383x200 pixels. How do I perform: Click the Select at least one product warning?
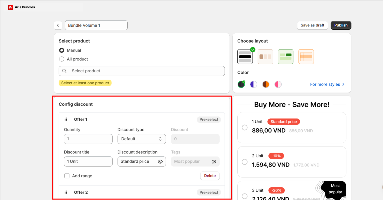pos(85,83)
